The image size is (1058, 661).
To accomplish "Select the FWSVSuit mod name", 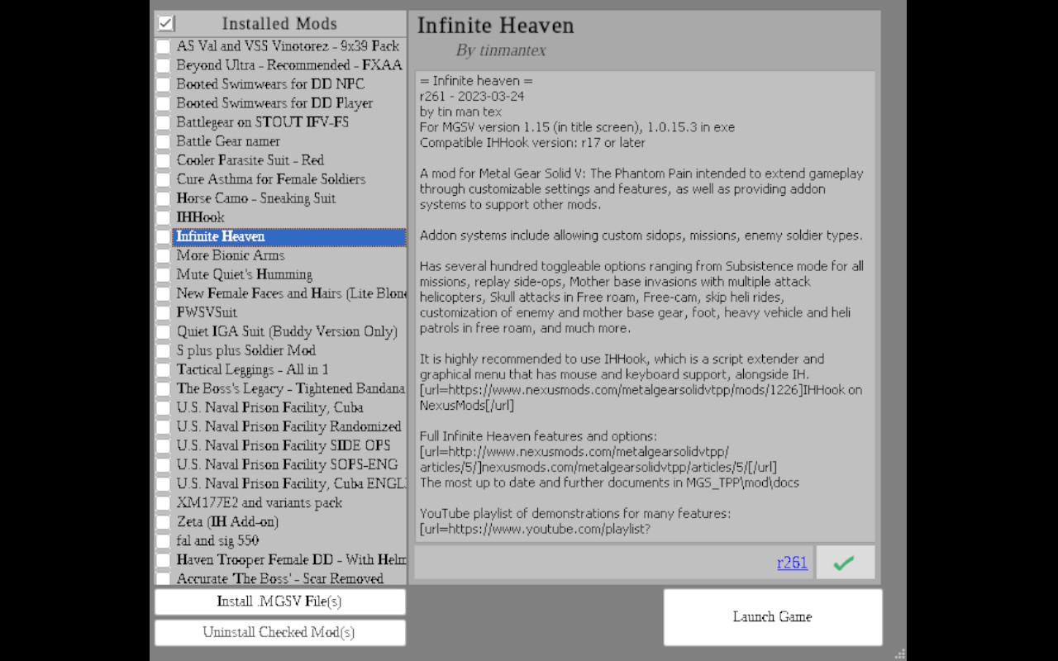I will coord(207,312).
